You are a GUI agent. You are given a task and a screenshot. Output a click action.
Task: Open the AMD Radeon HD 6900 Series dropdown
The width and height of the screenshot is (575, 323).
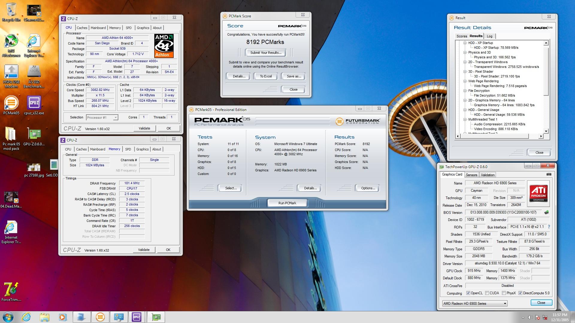tap(475, 303)
